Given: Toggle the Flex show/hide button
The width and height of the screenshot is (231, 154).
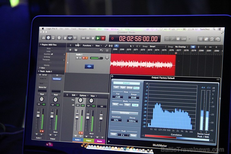Looking at the screenshot, I should pos(111,46).
